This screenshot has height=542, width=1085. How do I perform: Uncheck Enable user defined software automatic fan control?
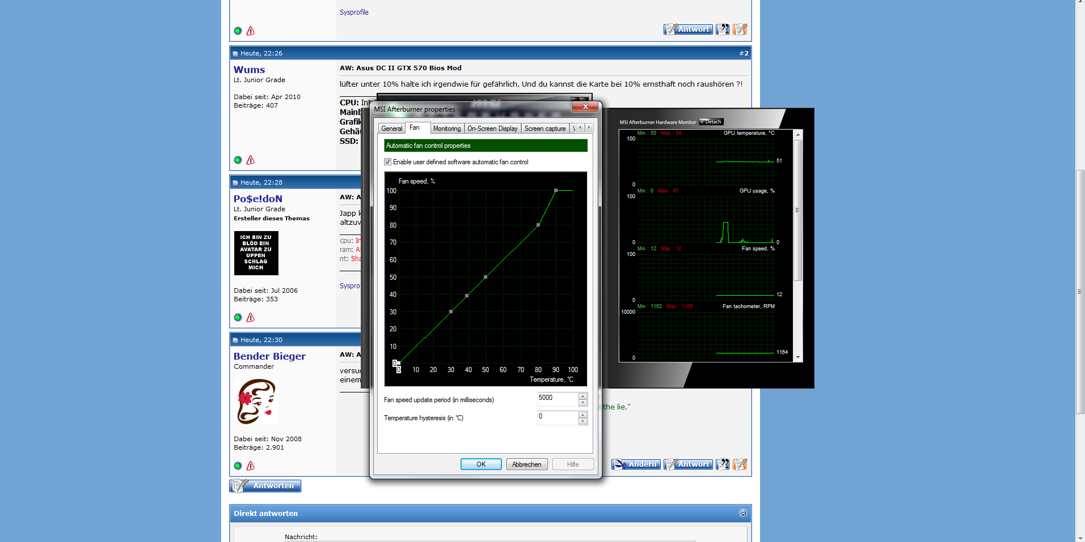[x=388, y=162]
